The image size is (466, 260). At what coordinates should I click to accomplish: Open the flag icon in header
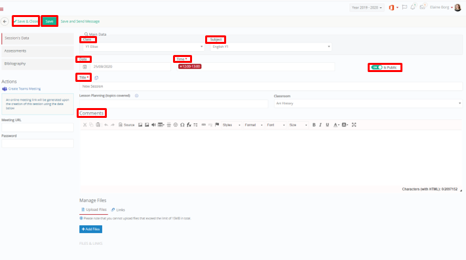click(x=404, y=7)
